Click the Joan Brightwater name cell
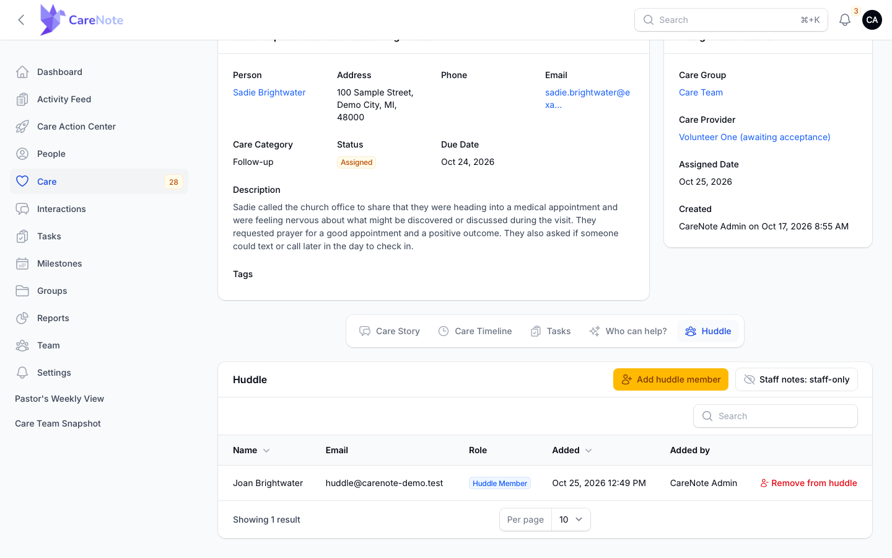Viewport: 892px width, 558px height. click(x=268, y=483)
